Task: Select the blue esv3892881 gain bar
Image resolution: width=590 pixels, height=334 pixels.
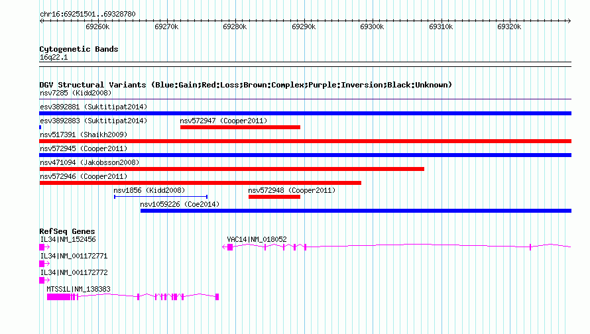Action: [305, 113]
